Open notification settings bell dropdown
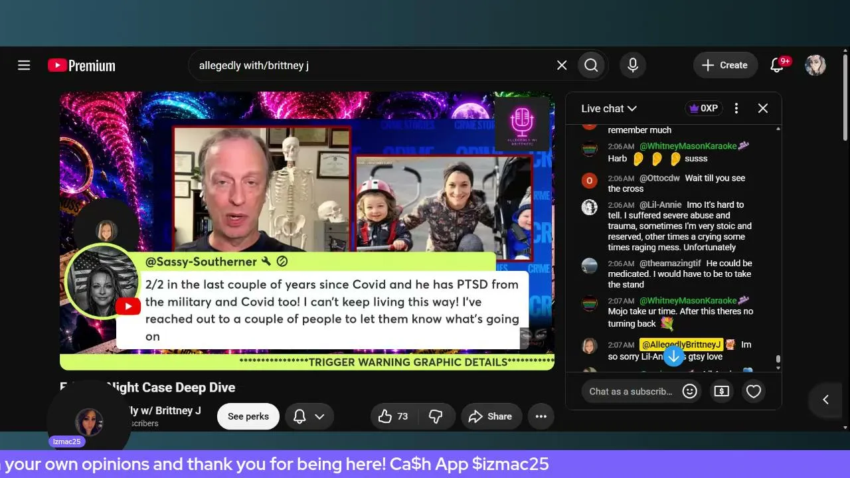The width and height of the screenshot is (850, 478). [309, 416]
